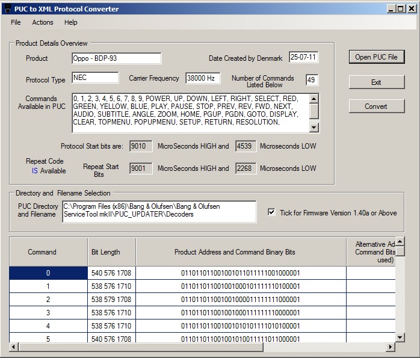This screenshot has height=358, width=420.
Task: Click the Bit Length column header
Action: click(111, 252)
